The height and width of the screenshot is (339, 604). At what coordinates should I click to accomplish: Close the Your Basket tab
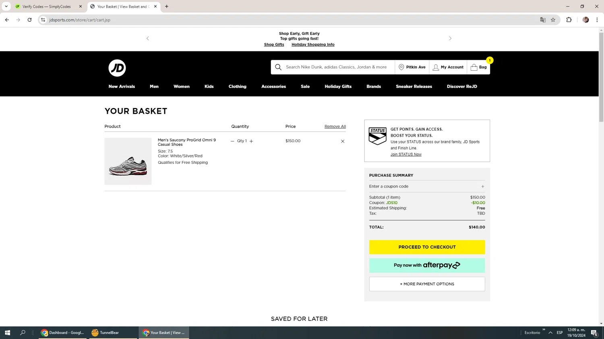pos(155,6)
